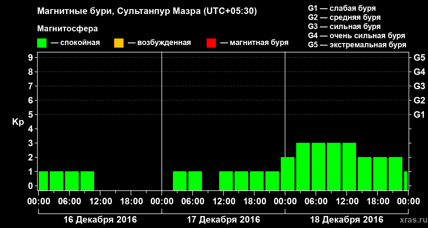The image size is (428, 228).
Task: Click the 'Магнитосфера' legend heading
Action: [67, 29]
